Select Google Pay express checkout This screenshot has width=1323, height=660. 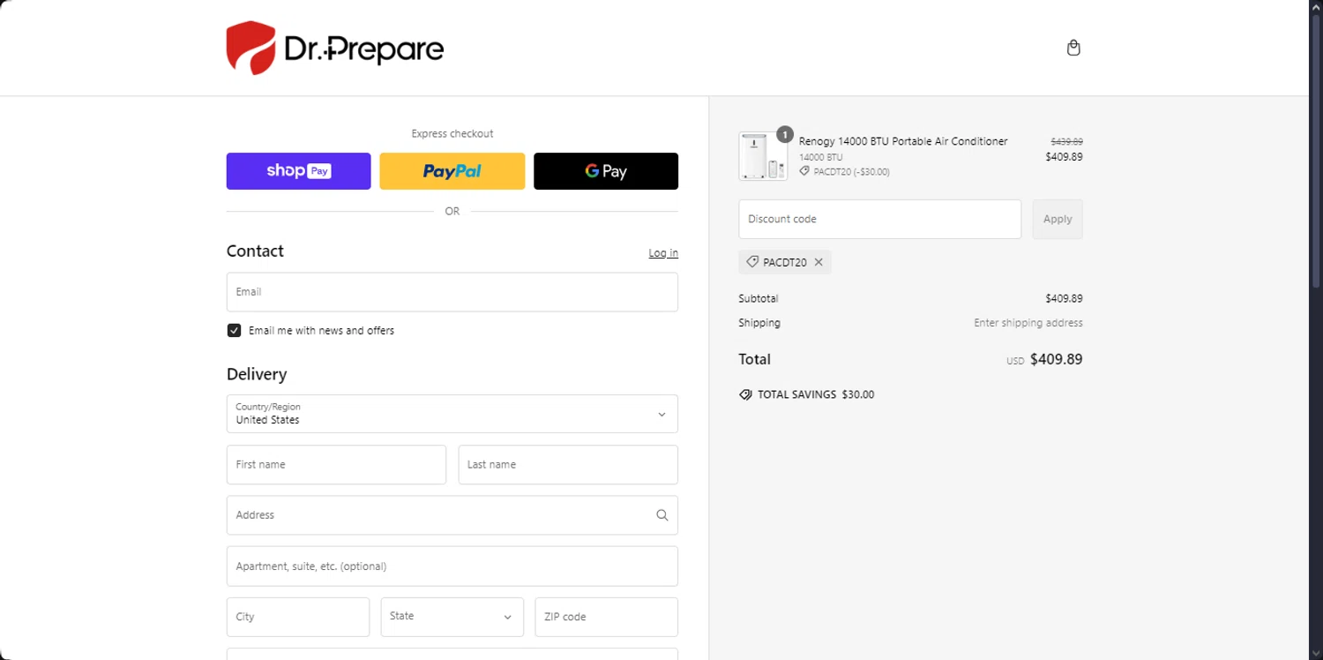pos(606,171)
